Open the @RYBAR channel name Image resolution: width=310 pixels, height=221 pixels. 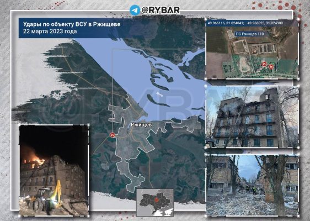pyautogui.click(x=161, y=10)
